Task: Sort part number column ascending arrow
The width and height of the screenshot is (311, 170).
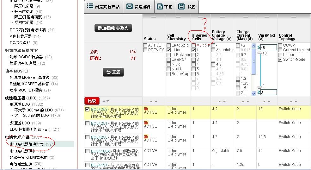Action: point(104,101)
